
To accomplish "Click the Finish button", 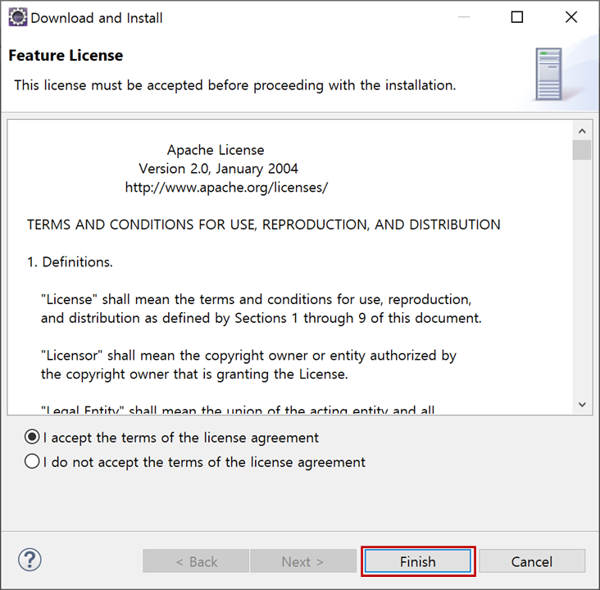I will coord(418,561).
